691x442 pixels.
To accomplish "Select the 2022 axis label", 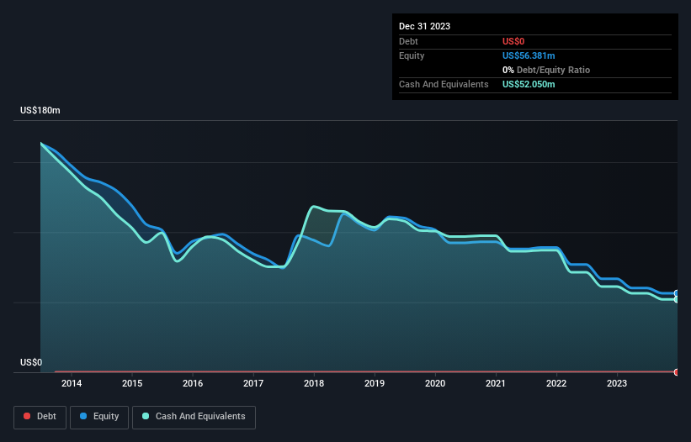I will [556, 383].
